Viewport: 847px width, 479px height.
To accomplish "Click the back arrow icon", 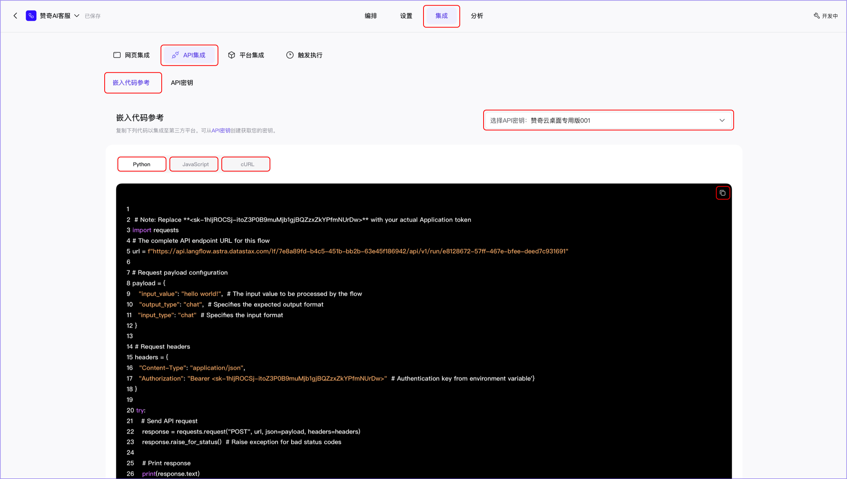I will (15, 16).
